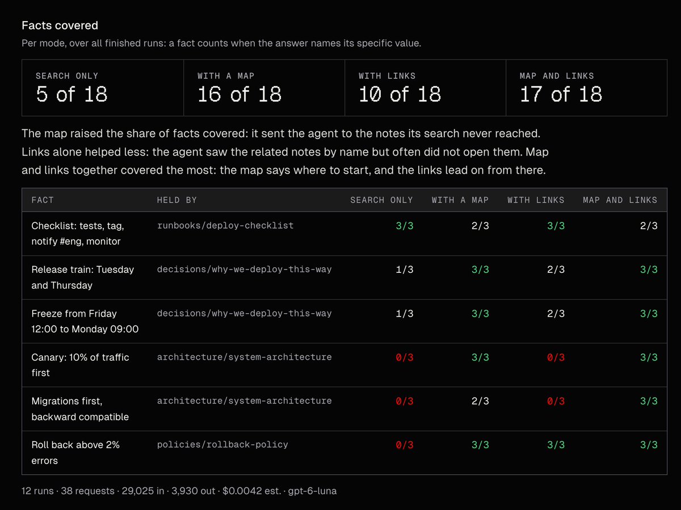Click the run statistics footer line
Screen dimensions: 681x510
(179, 491)
